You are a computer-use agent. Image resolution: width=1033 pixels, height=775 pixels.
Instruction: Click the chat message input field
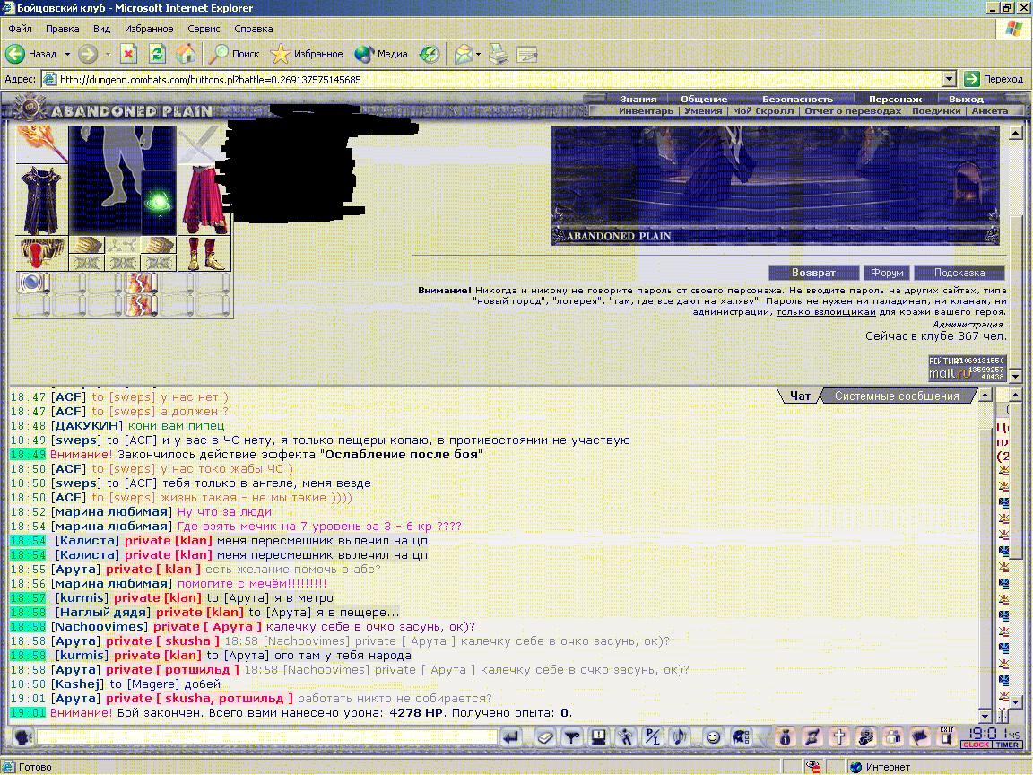tap(266, 736)
